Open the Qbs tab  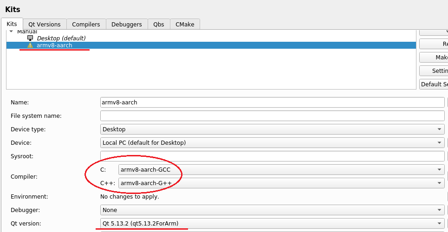tap(159, 24)
